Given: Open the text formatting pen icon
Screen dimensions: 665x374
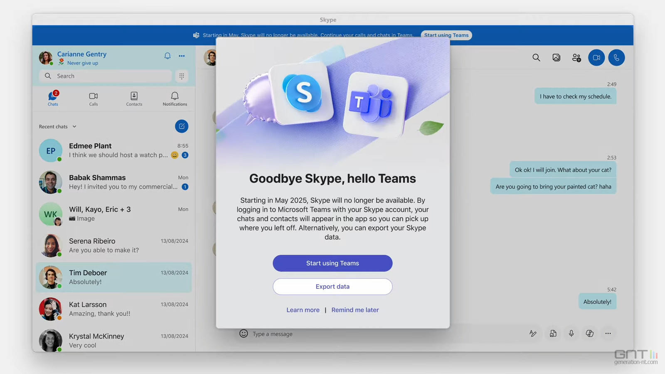Looking at the screenshot, I should 533,334.
